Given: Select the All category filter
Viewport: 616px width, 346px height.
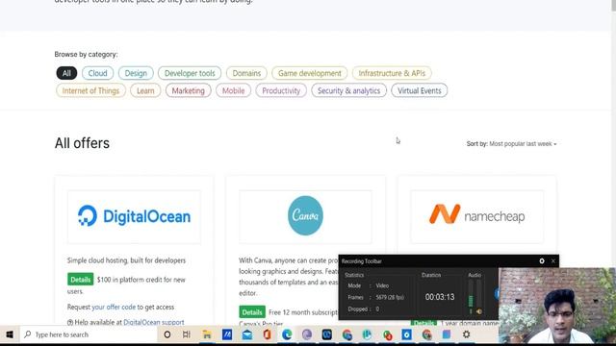Looking at the screenshot, I should click(x=66, y=73).
